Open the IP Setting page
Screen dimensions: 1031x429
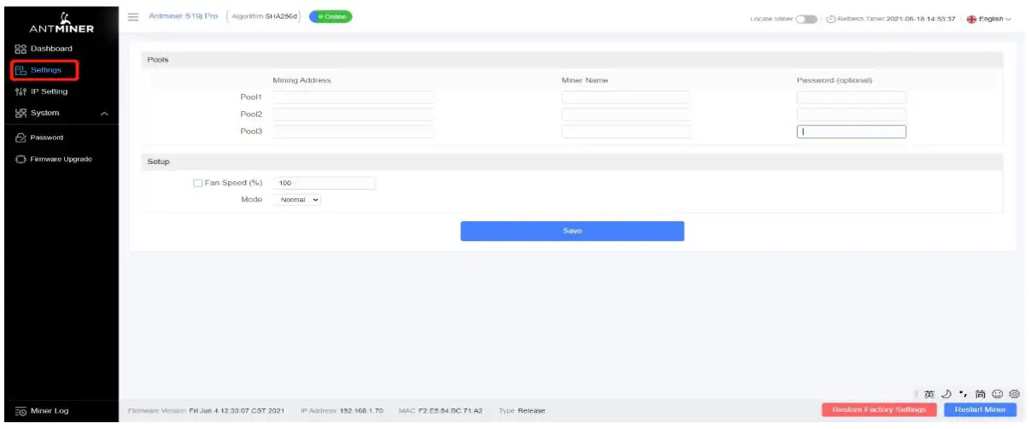point(49,91)
